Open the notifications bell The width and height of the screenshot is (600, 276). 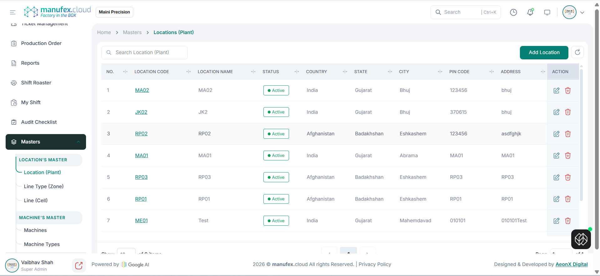[530, 12]
